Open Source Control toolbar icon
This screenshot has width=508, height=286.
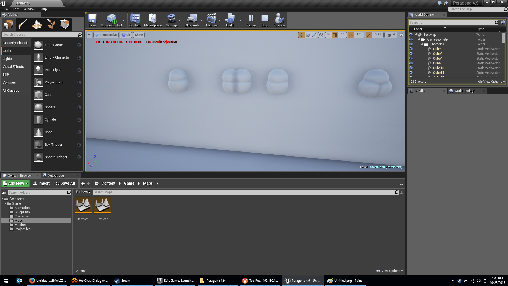click(111, 20)
